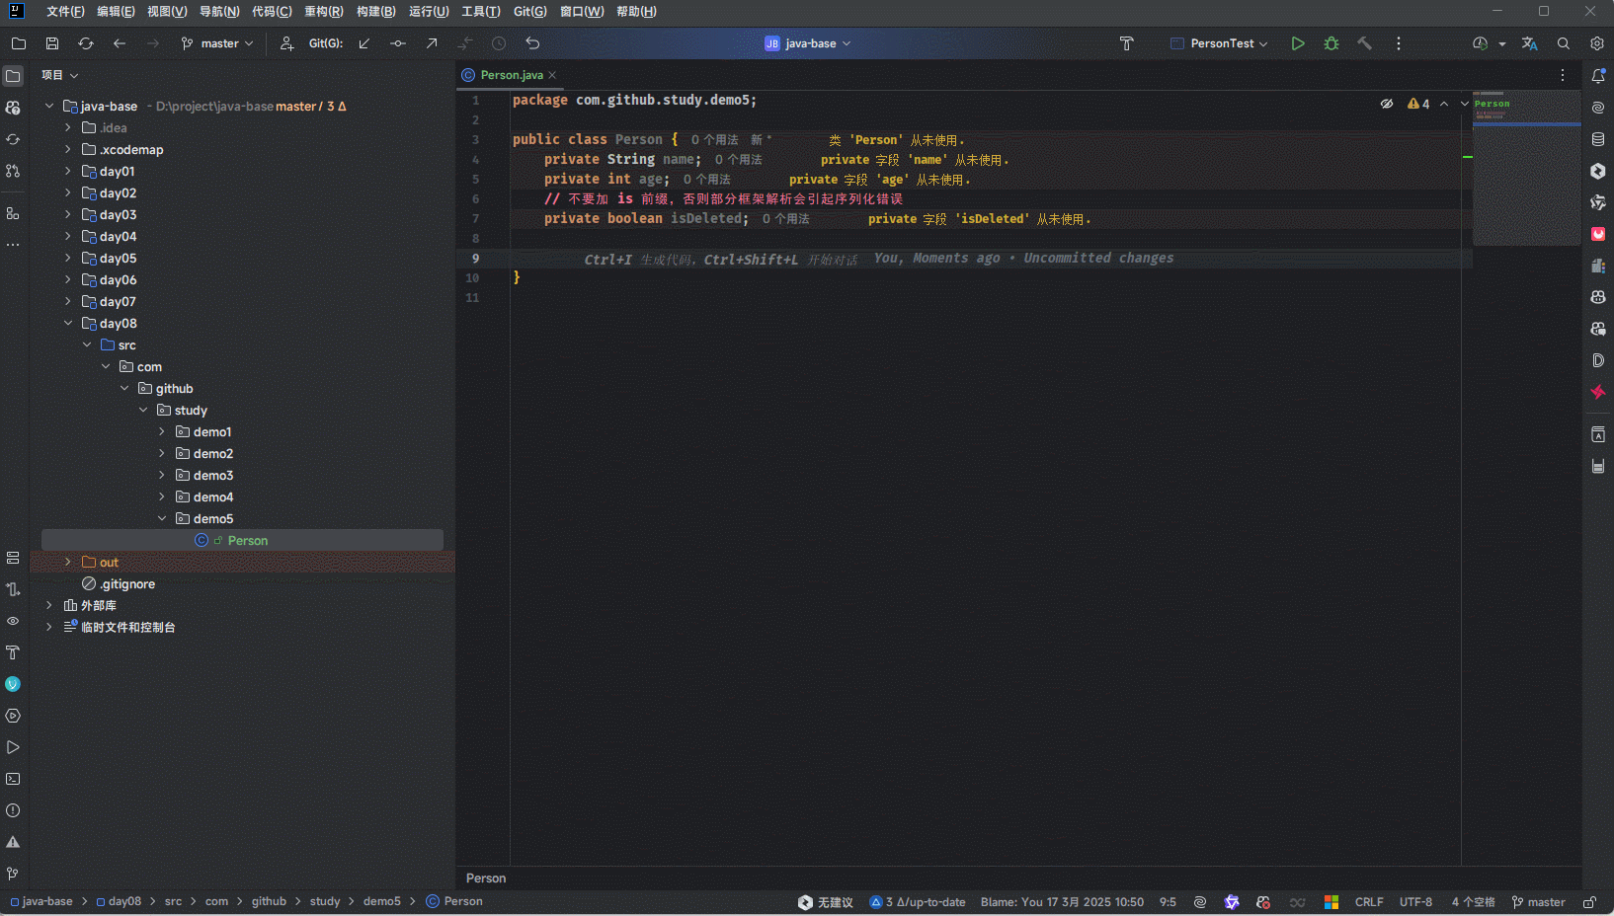Open the Search Everywhere magnifier icon
The width and height of the screenshot is (1614, 916).
coord(1564,43)
